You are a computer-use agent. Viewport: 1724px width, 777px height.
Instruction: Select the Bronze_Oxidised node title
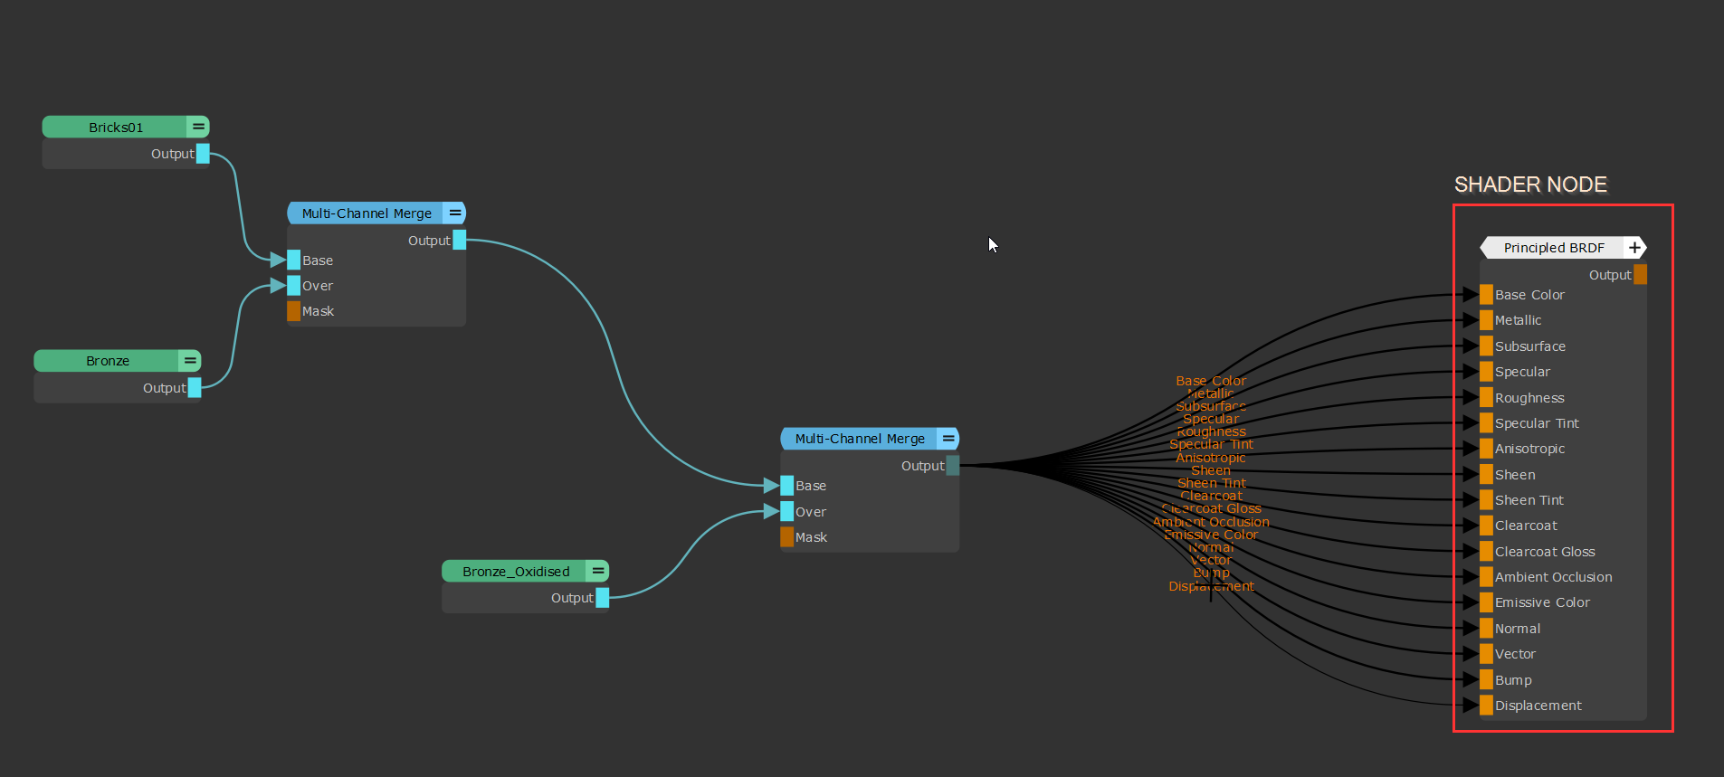point(516,572)
